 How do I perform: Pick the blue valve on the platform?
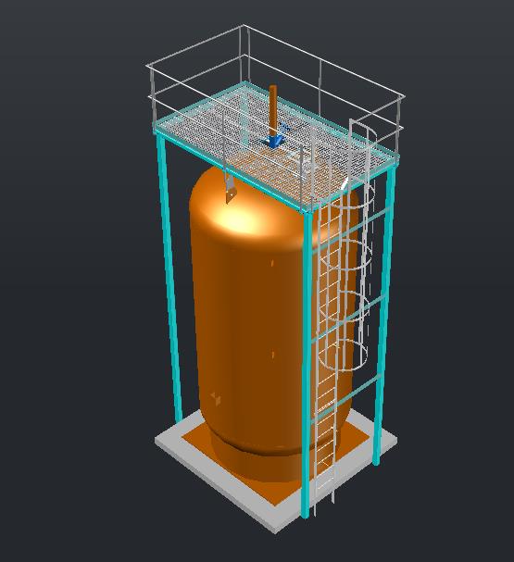275,140
